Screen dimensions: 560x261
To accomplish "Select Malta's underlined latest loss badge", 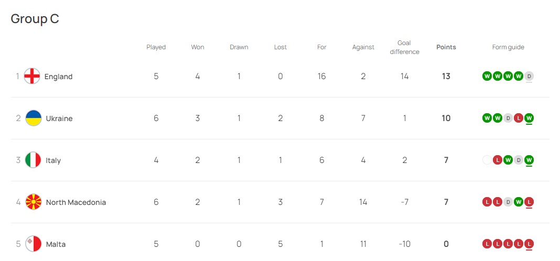I will click(529, 244).
